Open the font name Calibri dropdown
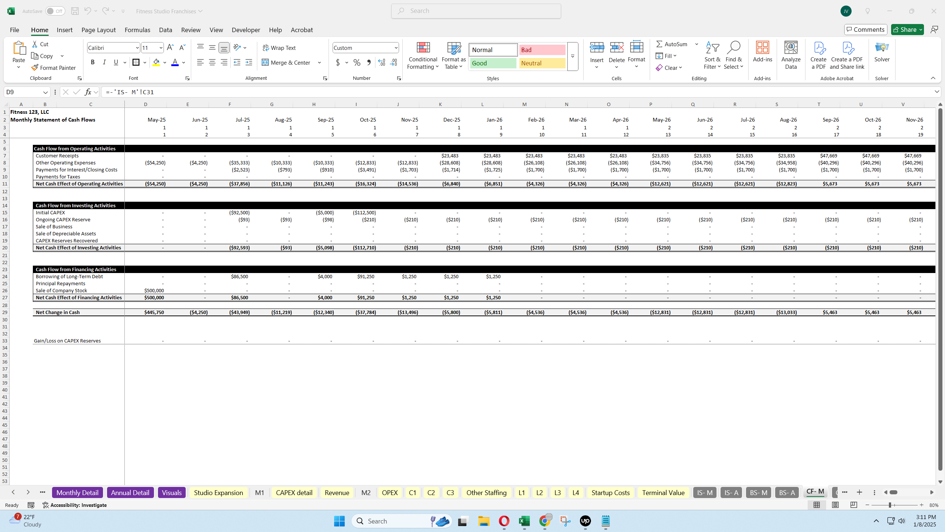The width and height of the screenshot is (945, 532). 137,48
